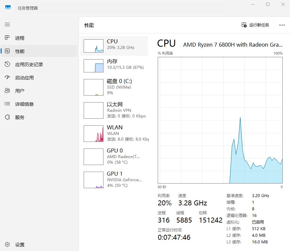The image size is (290, 251).
Task: Click the 逻辑处理器 16 value
Action: pos(254,215)
